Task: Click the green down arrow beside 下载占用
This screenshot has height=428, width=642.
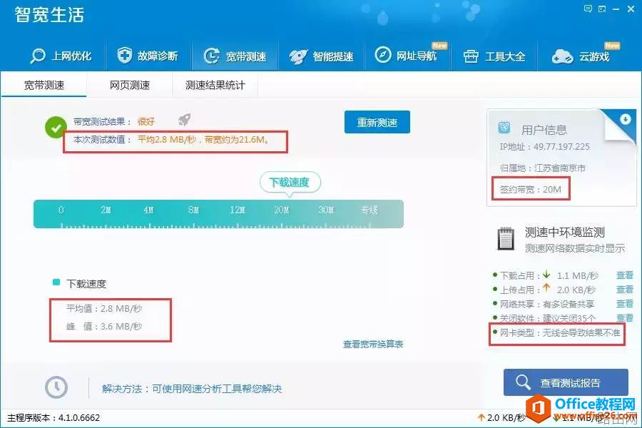Action: (x=546, y=274)
